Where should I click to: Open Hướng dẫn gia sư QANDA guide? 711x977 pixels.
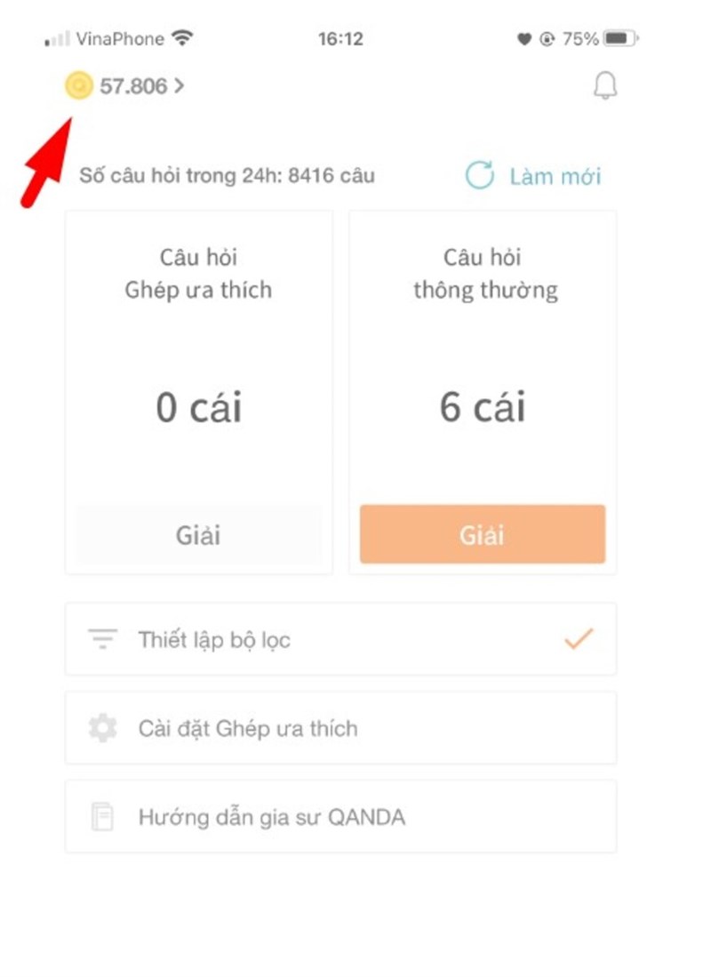tap(340, 816)
